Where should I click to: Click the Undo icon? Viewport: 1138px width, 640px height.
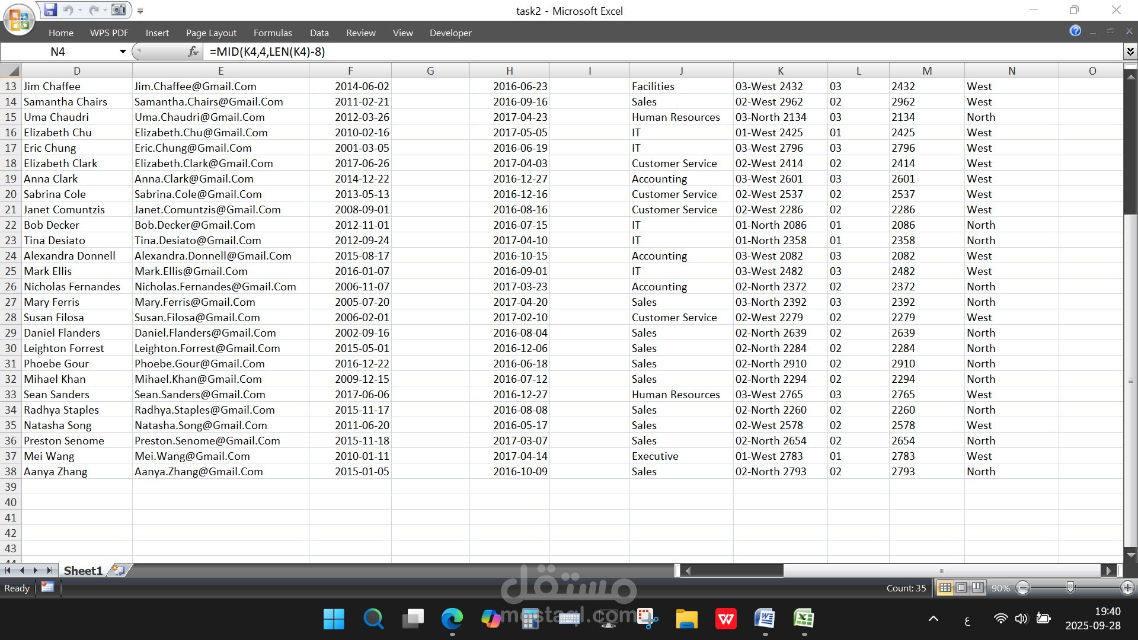tap(68, 9)
